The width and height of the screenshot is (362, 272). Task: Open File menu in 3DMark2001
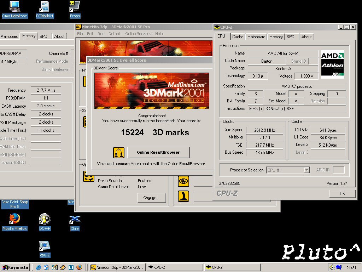click(x=80, y=34)
